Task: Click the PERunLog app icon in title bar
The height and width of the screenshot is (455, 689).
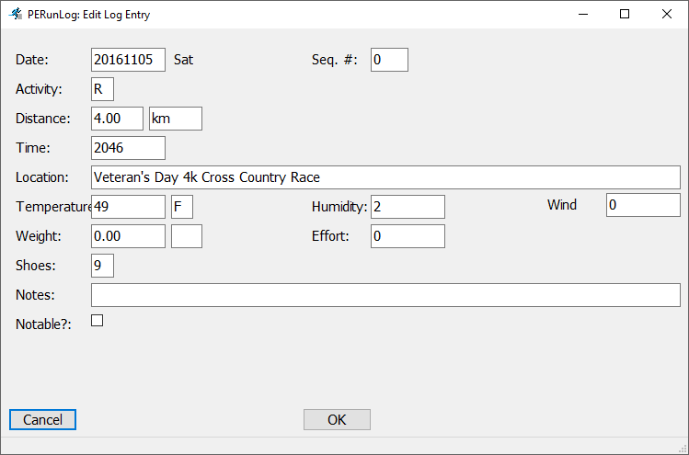Action: coord(16,15)
